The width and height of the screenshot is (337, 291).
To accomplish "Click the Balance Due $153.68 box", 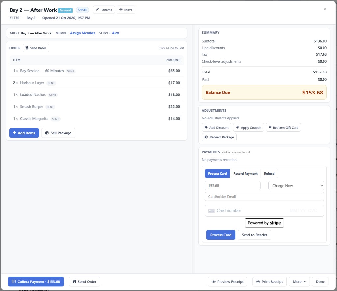I will tap(264, 93).
